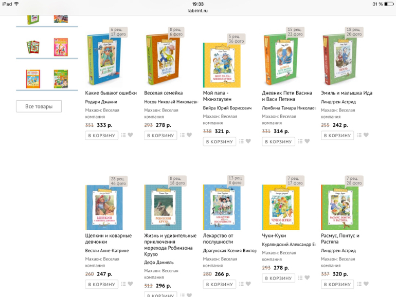The image size is (396, 297).
Task: Click the 'Все товары' button
Action: (39, 106)
